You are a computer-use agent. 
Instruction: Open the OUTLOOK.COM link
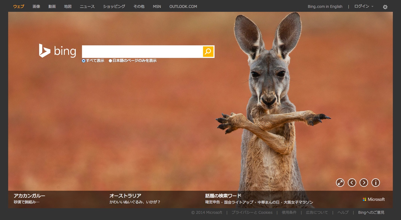click(x=183, y=6)
